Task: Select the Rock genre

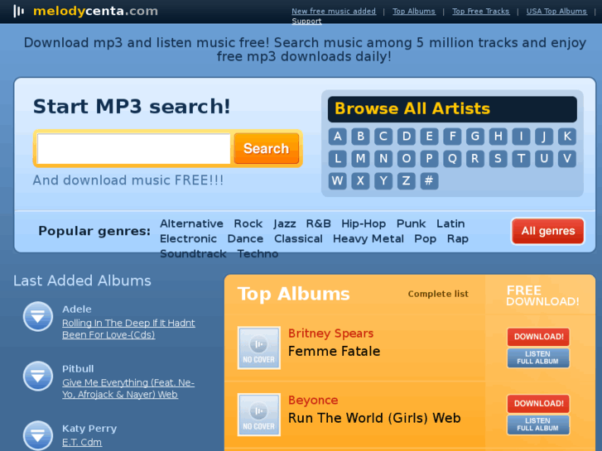Action: (x=248, y=223)
